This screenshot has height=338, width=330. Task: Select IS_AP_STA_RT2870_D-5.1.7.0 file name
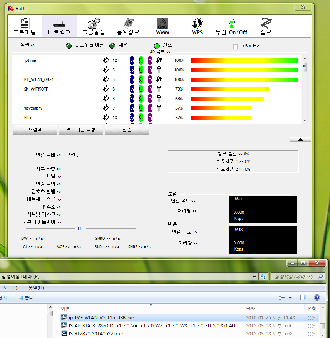click(155, 325)
